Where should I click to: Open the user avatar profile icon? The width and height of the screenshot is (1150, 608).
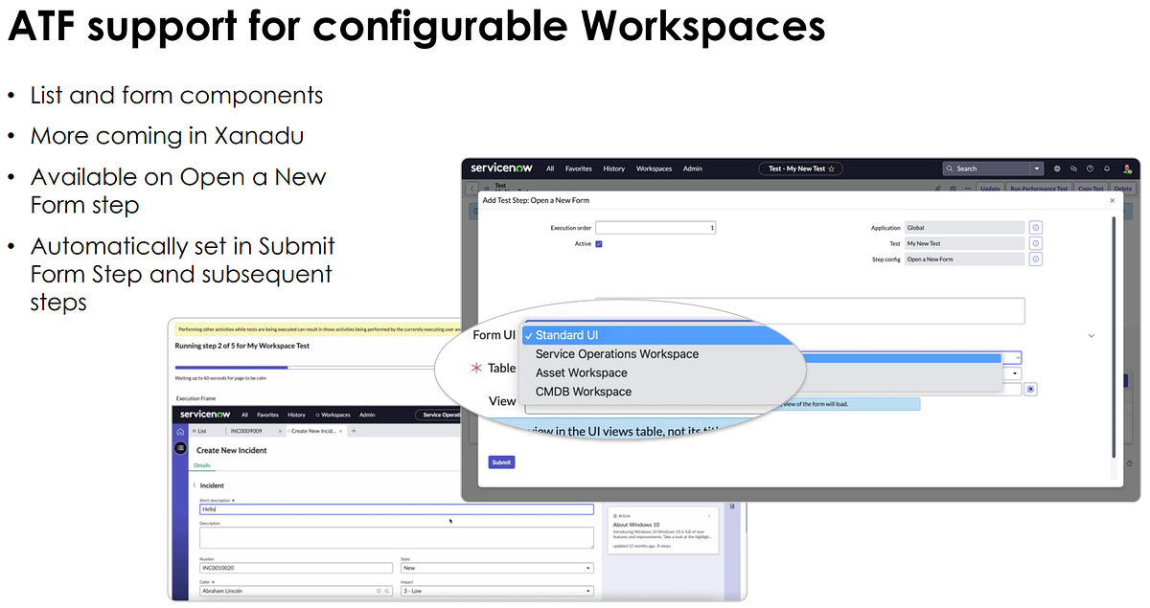tap(1125, 169)
